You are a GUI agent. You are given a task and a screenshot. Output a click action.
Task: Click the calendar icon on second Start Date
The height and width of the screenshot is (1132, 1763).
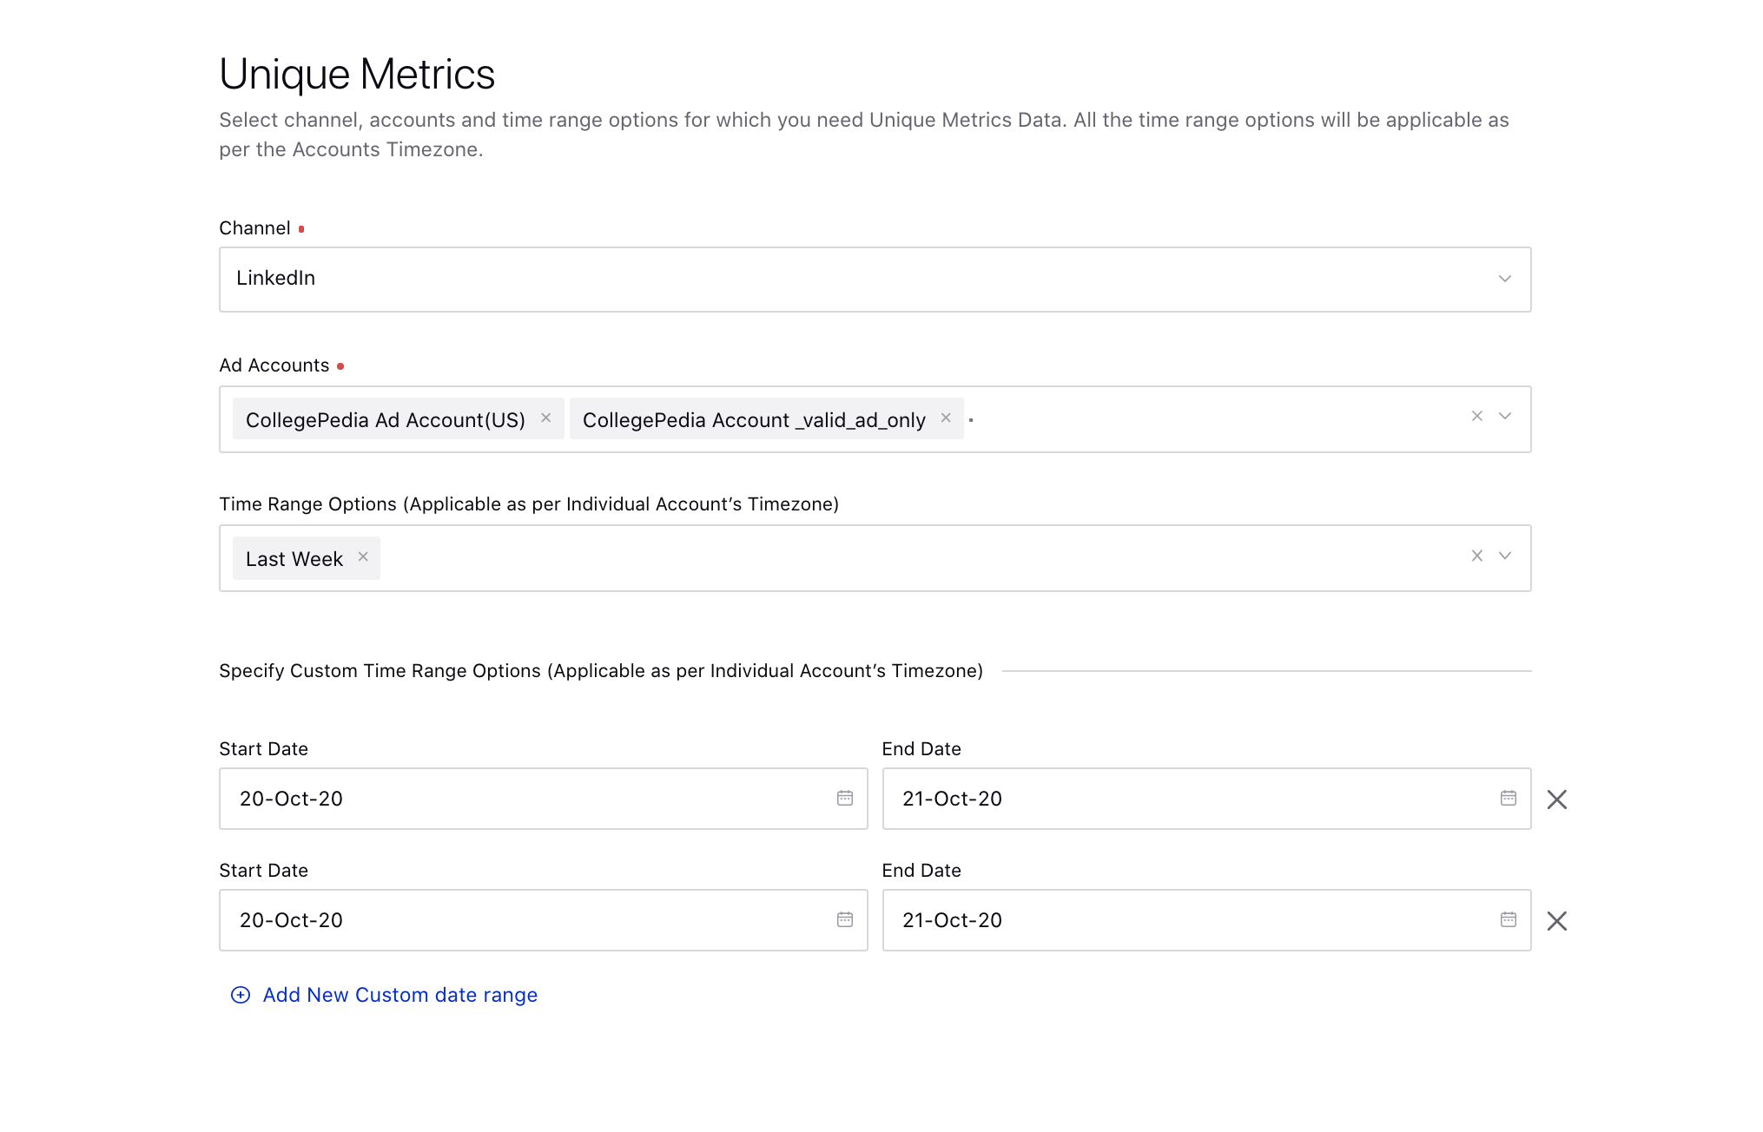click(846, 920)
